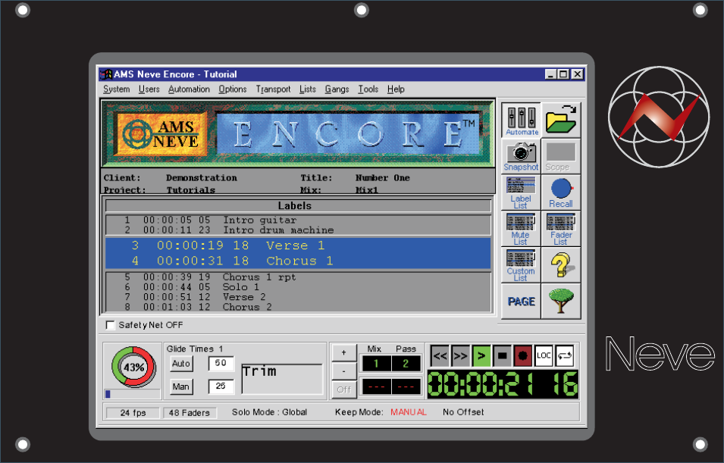Image resolution: width=724 pixels, height=463 pixels.
Task: Click the minus button beside Mix
Action: click(343, 371)
